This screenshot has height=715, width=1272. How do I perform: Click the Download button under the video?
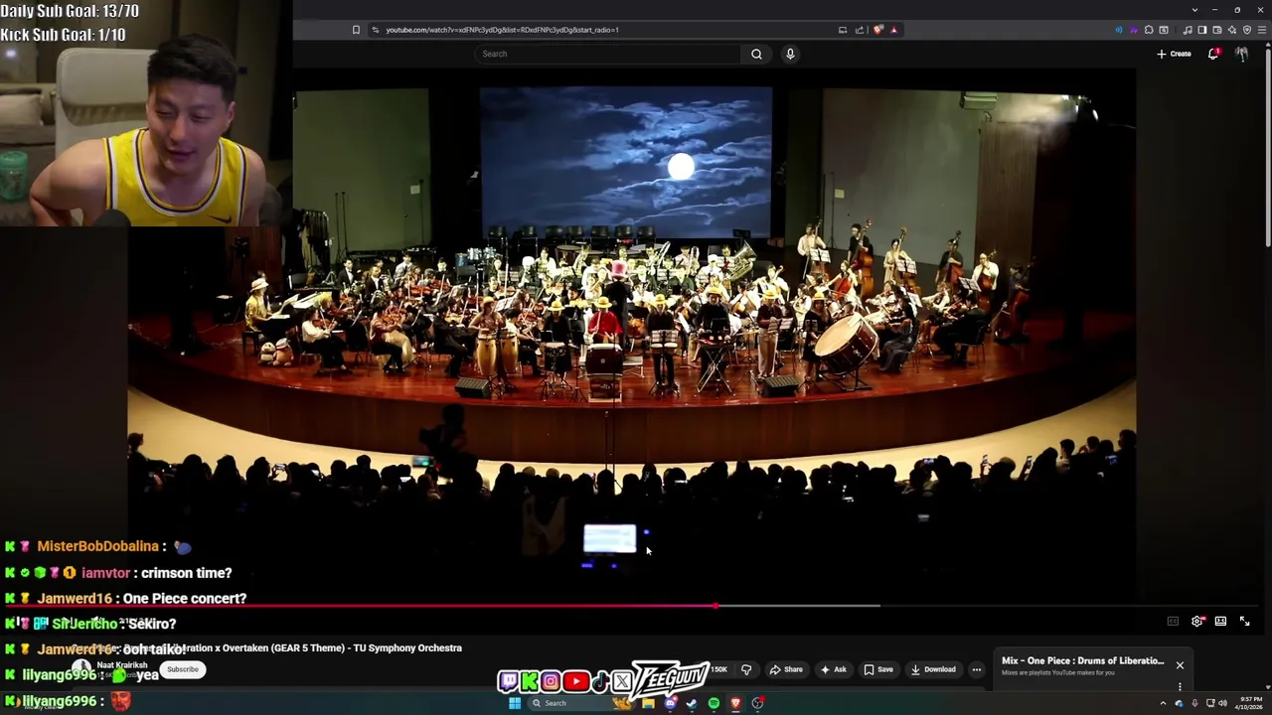pos(933,669)
